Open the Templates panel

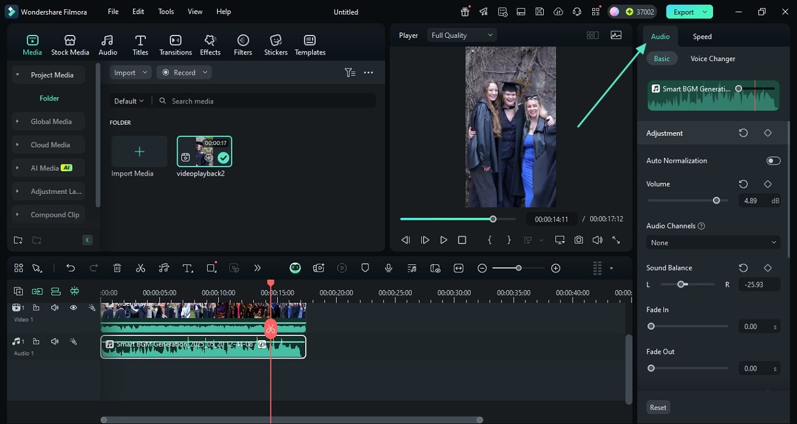(x=310, y=45)
